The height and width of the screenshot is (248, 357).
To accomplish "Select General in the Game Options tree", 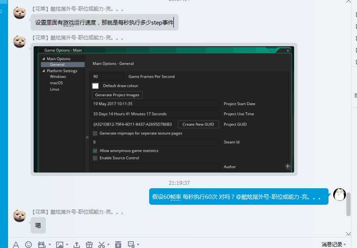I will coord(63,64).
